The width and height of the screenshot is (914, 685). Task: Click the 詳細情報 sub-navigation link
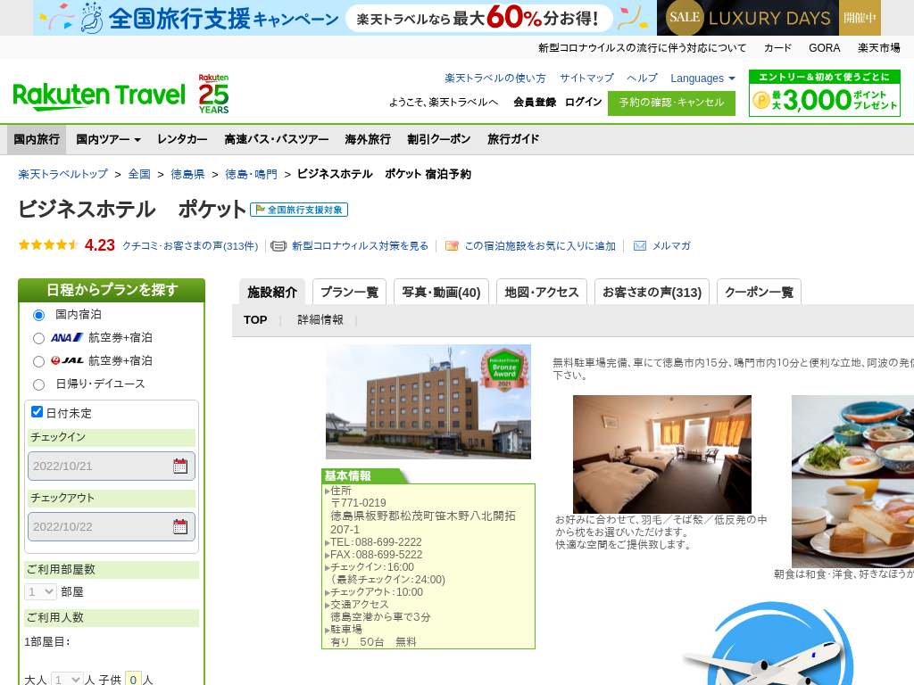pyautogui.click(x=320, y=320)
